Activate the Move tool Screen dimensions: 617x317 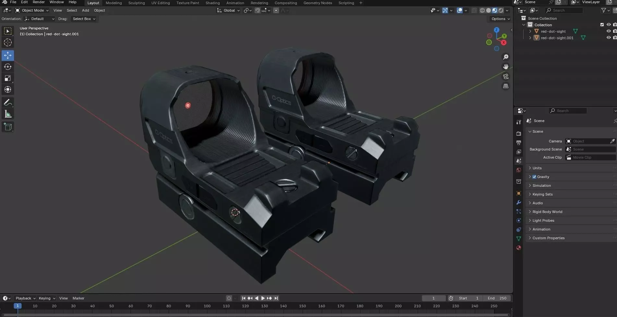pyautogui.click(x=8, y=55)
